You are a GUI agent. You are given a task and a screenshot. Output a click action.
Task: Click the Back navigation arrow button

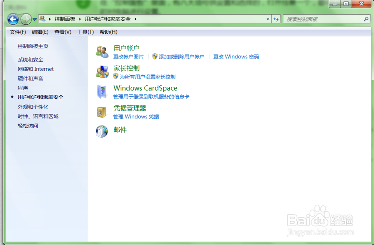pyautogui.click(x=13, y=19)
